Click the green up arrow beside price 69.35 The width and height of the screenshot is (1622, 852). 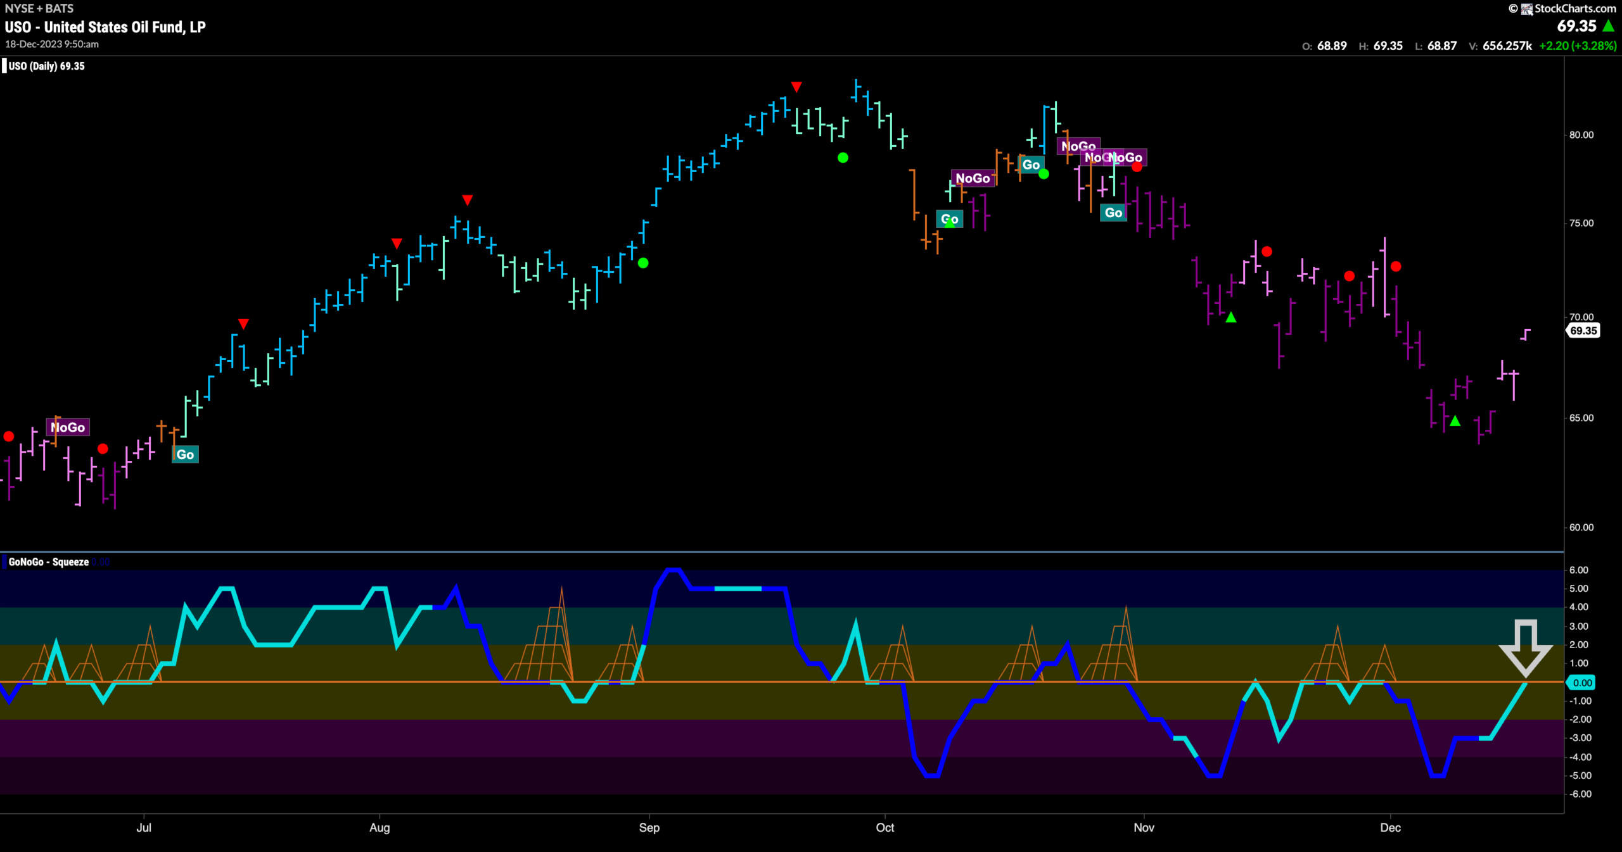click(x=1609, y=26)
